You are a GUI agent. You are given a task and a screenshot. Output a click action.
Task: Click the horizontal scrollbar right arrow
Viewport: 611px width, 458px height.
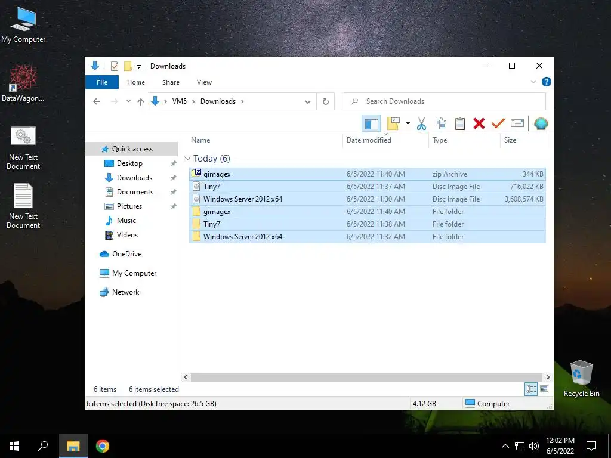[x=548, y=377]
